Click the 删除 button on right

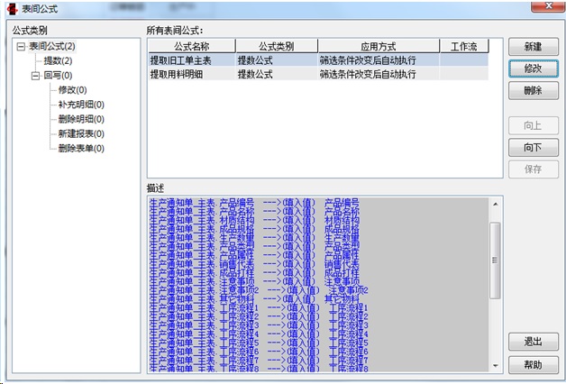click(532, 91)
